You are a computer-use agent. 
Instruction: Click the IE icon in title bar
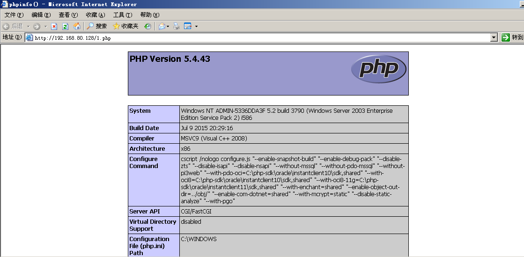pyautogui.click(x=4, y=4)
